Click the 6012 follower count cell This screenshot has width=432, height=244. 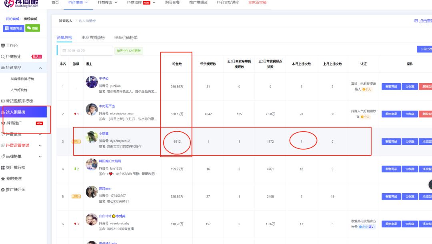[177, 142]
